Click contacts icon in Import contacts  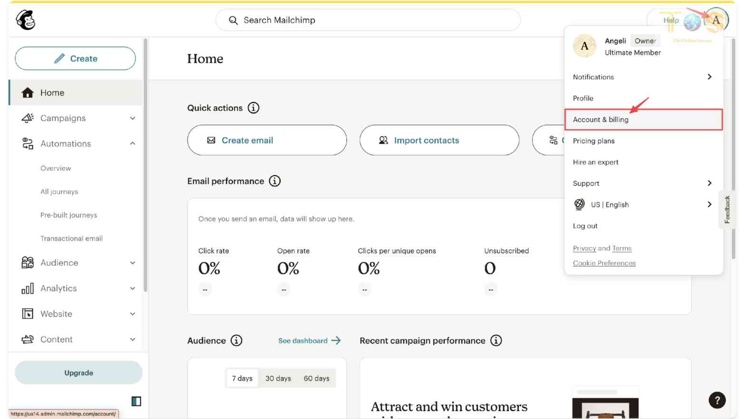click(x=383, y=140)
